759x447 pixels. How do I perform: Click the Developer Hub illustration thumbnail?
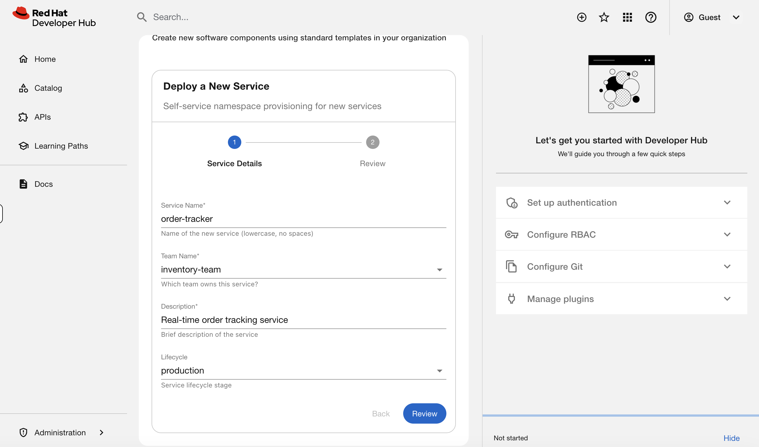[621, 84]
